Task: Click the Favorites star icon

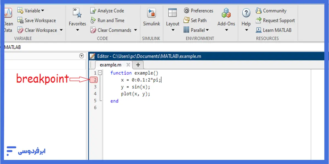Action: click(77, 13)
